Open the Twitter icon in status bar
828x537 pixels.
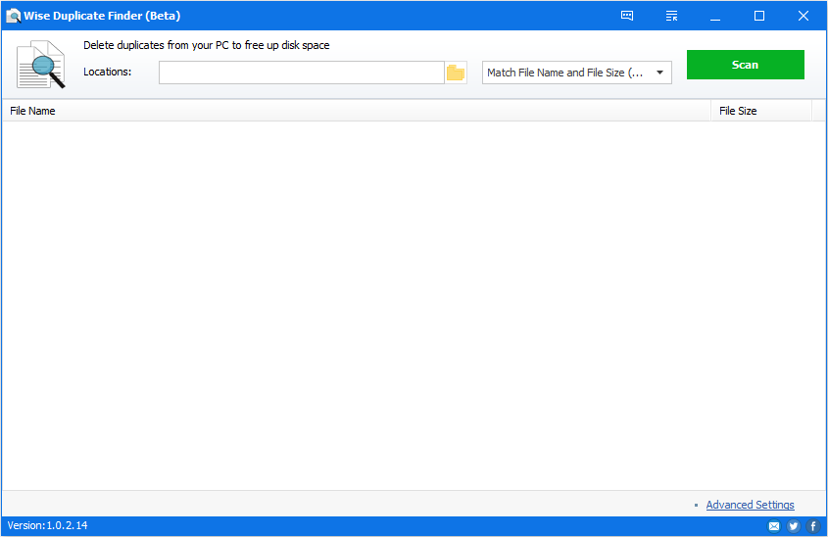[793, 526]
